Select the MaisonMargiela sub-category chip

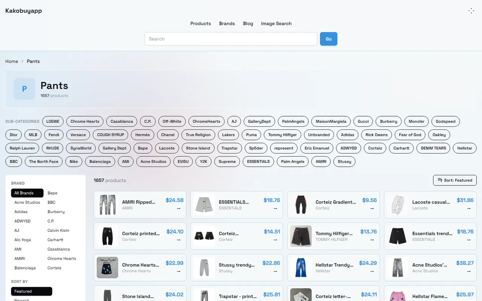331,122
